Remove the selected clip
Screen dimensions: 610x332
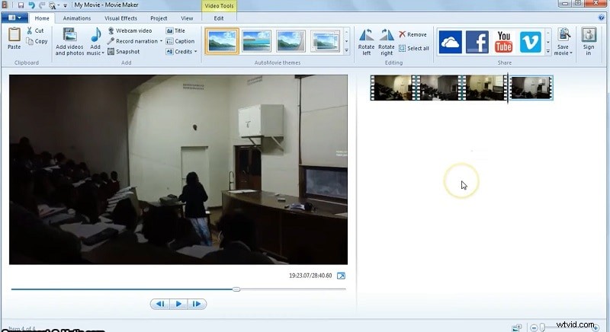pyautogui.click(x=413, y=34)
